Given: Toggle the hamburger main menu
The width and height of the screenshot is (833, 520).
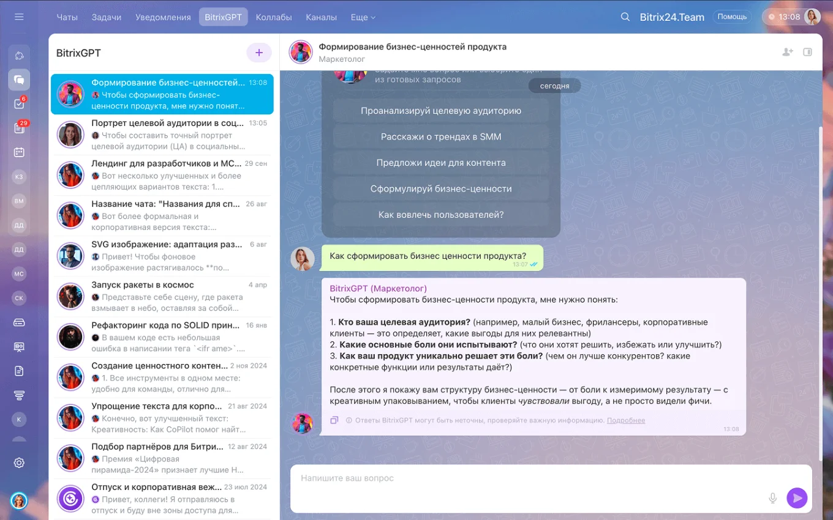Looking at the screenshot, I should tap(19, 17).
